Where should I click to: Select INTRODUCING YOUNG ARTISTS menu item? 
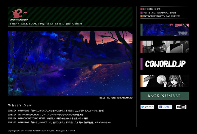pos(161,16)
